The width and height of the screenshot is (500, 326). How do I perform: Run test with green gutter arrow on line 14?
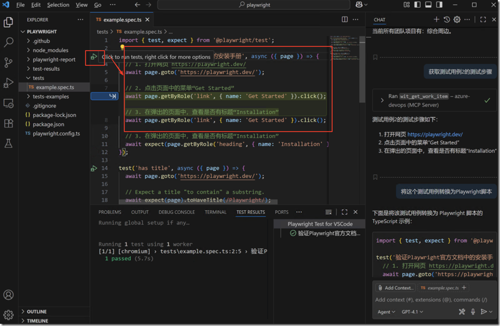[94, 168]
